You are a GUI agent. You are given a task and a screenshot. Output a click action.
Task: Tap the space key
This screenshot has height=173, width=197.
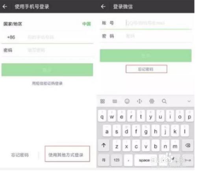pyautogui.click(x=145, y=160)
